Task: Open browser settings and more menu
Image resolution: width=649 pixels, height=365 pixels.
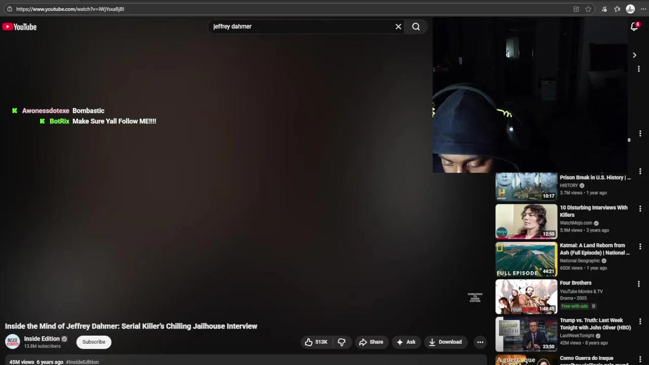Action: tap(643, 9)
